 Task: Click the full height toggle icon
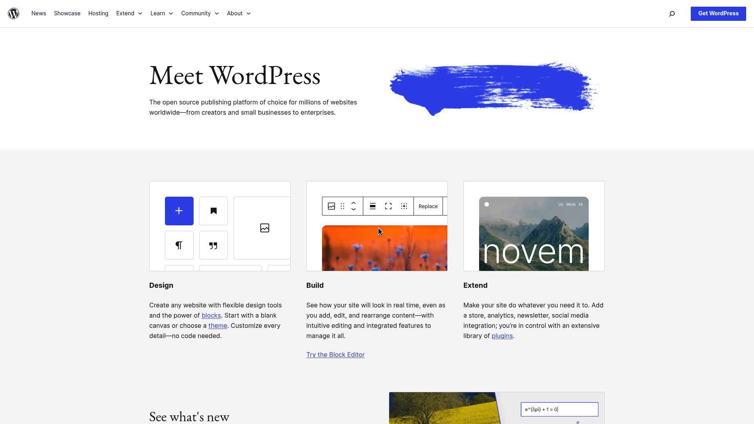(388, 206)
